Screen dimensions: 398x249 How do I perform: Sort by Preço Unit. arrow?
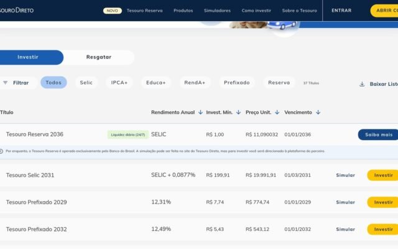click(x=277, y=112)
